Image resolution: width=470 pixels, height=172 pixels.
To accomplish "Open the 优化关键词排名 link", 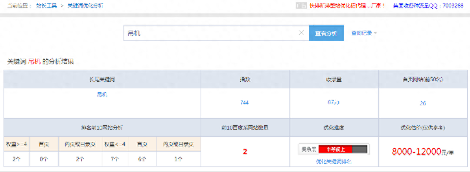I will click(x=334, y=161).
